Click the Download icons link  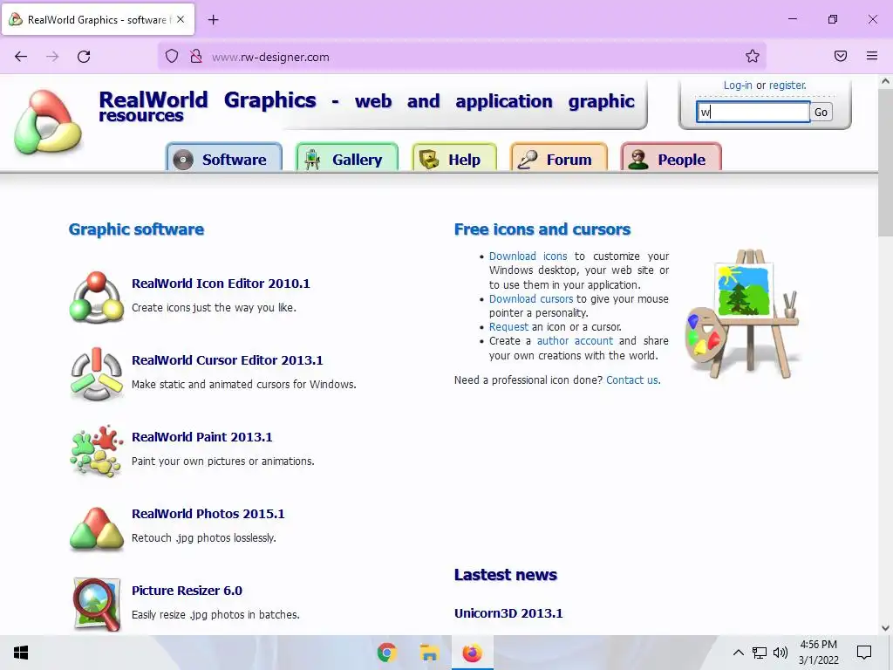coord(528,256)
